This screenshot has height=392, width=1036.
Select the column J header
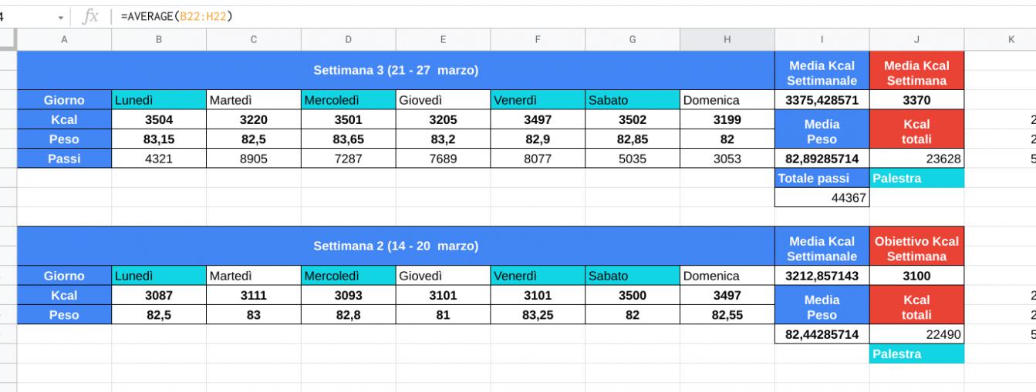[916, 39]
